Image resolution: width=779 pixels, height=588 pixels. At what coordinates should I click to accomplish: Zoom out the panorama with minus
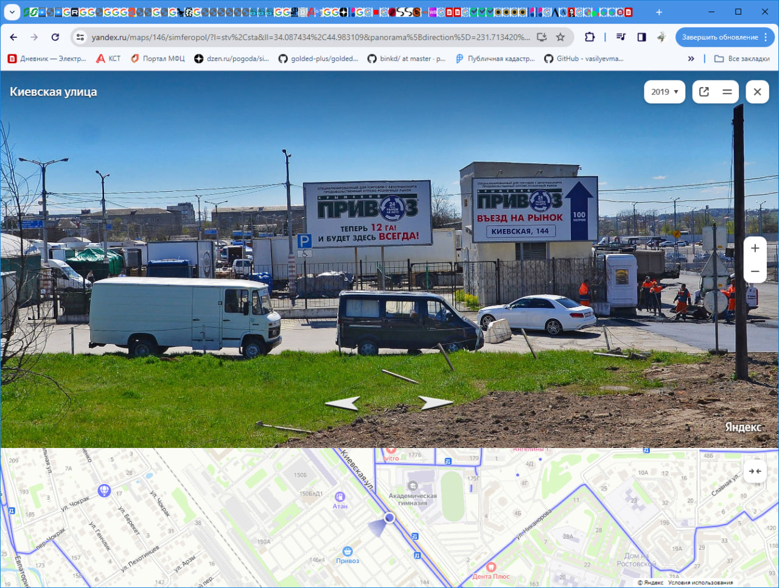[755, 271]
